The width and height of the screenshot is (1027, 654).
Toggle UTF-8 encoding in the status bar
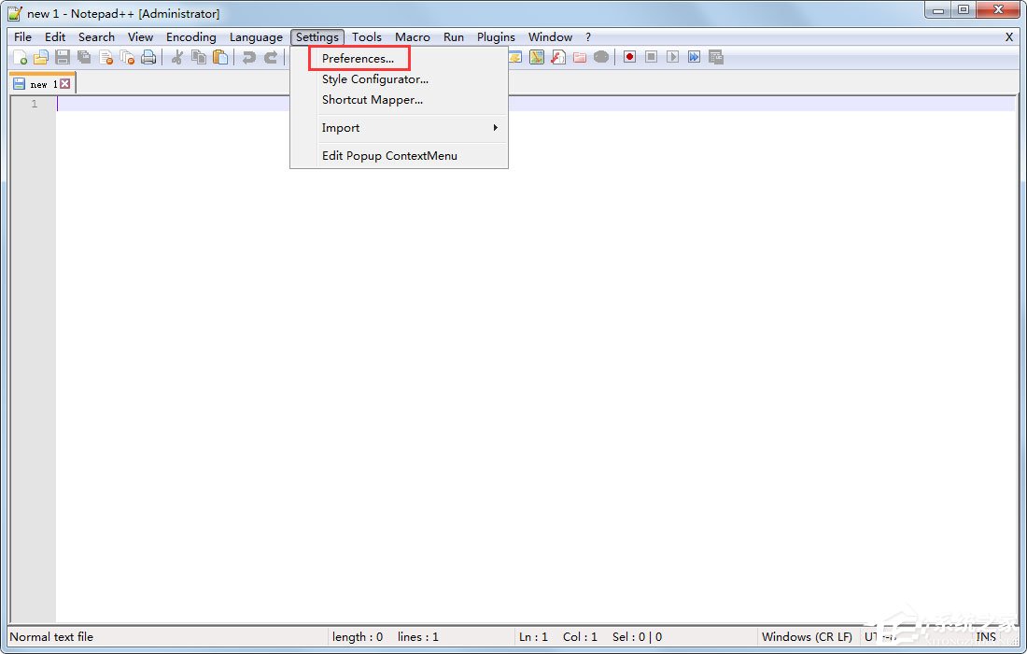(x=882, y=636)
